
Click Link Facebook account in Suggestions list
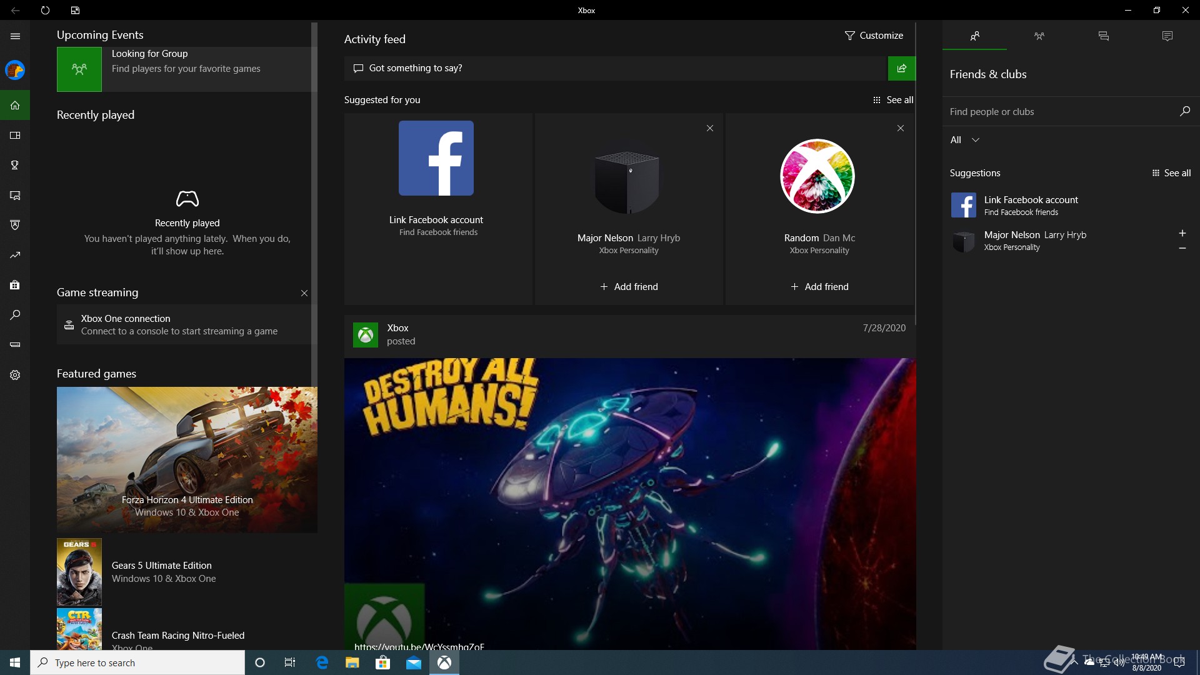(x=1071, y=205)
